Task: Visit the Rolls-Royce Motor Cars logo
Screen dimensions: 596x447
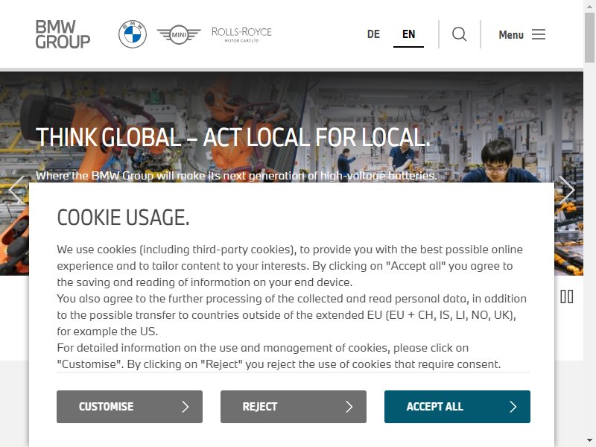Action: coord(241,34)
